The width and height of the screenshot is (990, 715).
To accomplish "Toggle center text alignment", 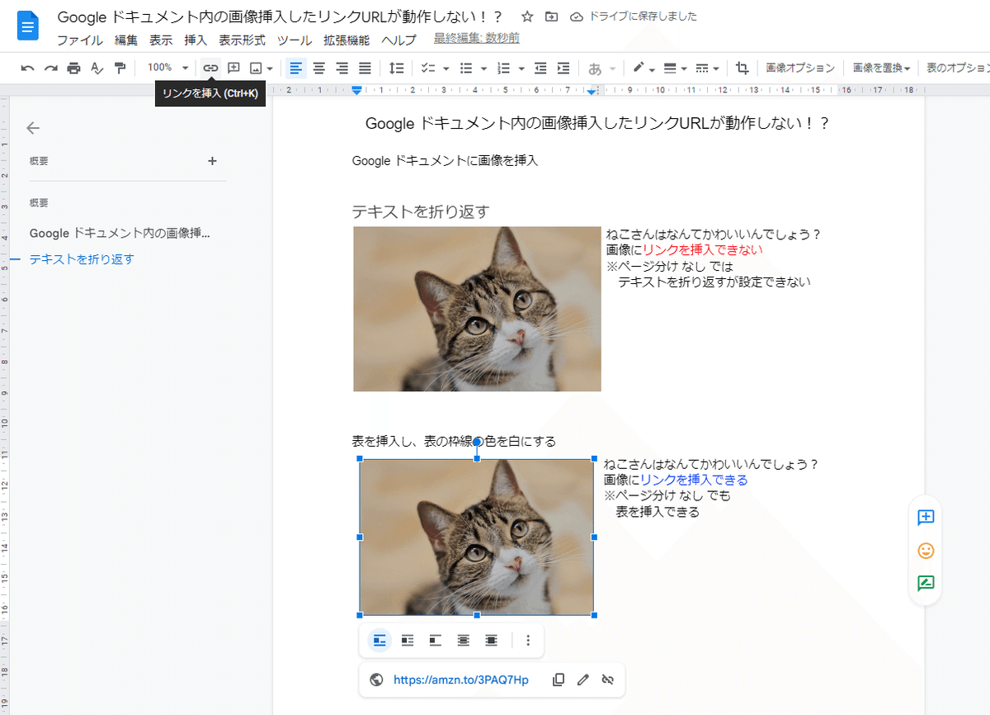I will point(318,69).
